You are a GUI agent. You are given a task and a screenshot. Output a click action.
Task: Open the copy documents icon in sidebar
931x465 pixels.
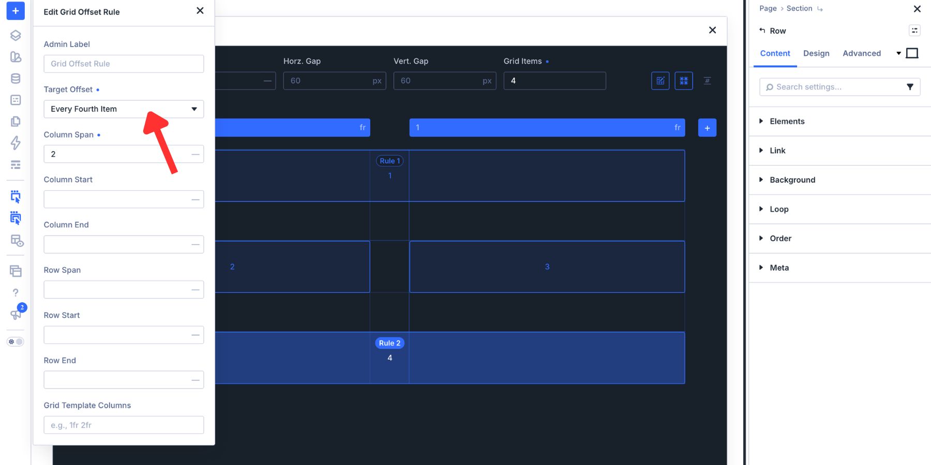[x=16, y=121]
